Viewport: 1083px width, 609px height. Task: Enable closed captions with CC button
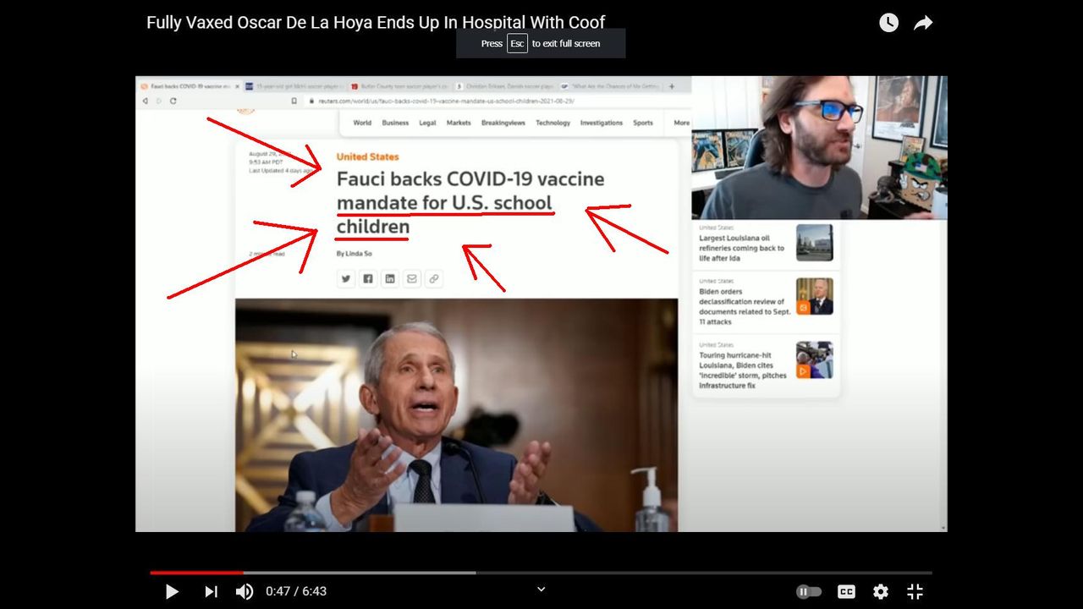(846, 591)
